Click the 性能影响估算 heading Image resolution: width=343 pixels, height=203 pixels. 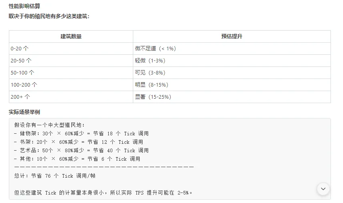[24, 6]
